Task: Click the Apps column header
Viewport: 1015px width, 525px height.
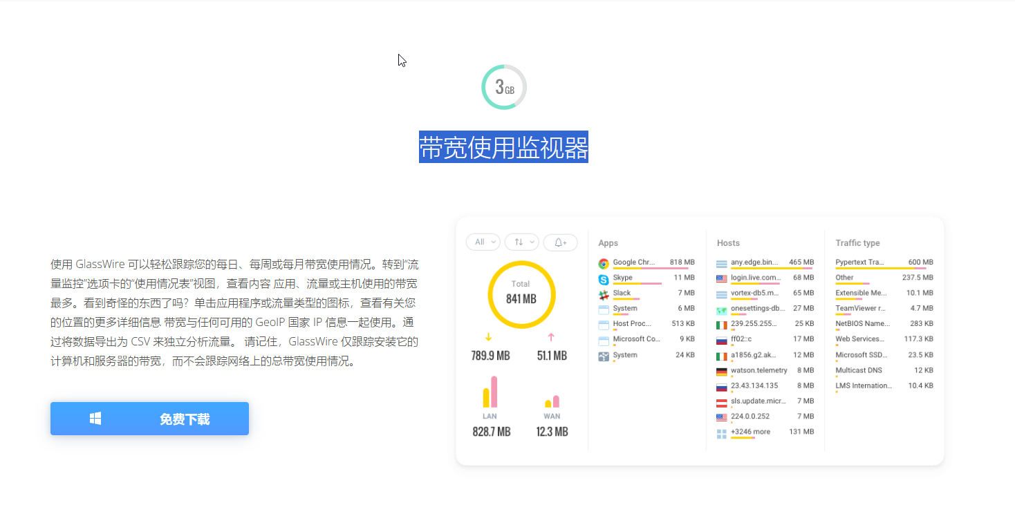Action: [x=608, y=243]
